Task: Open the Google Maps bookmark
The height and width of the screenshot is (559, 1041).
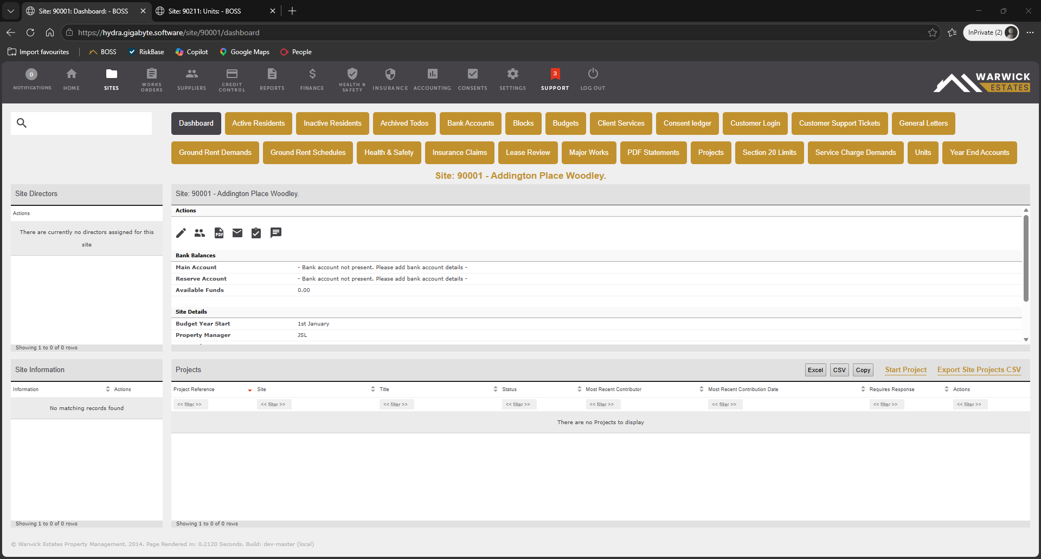Action: [x=245, y=52]
